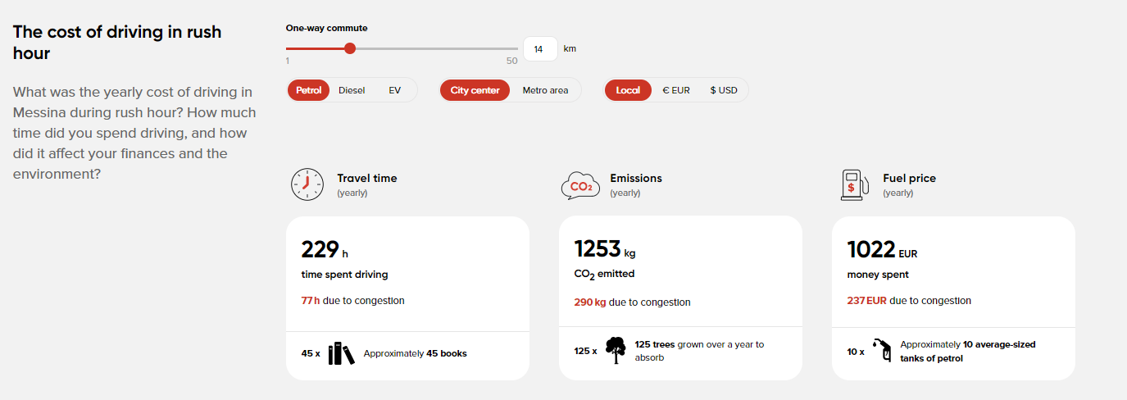Click the clock icon beside Travel time
Screen dimensions: 1127x400
click(307, 184)
